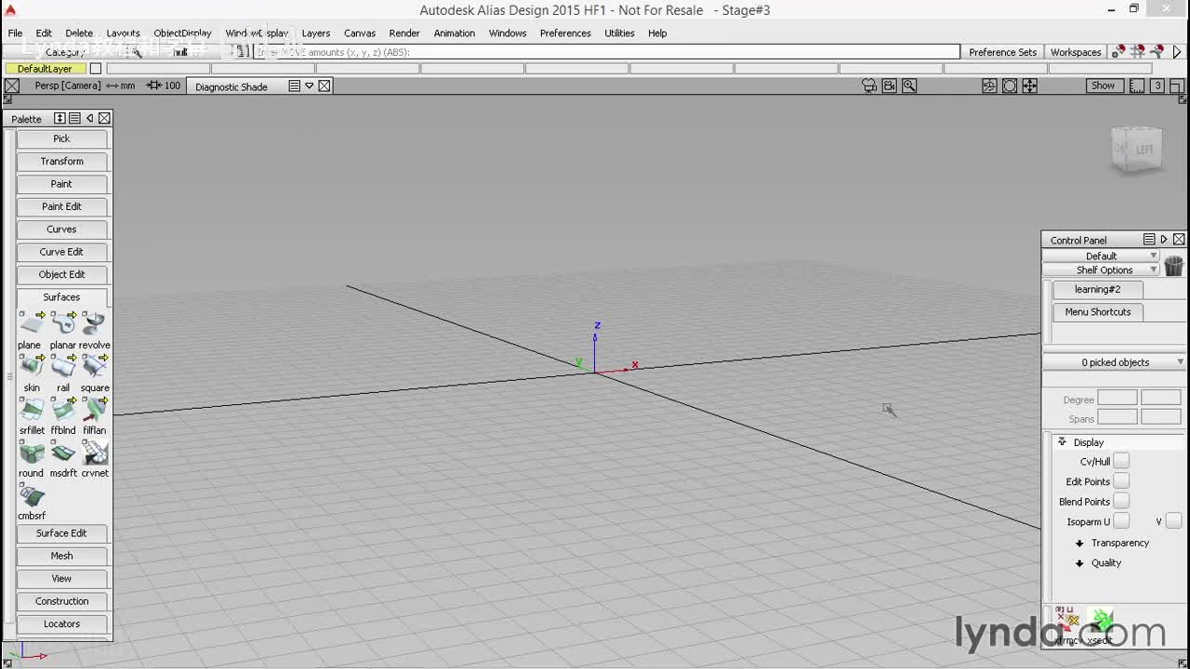Toggle the DefaultLayer visibility box
The height and width of the screenshot is (669, 1190).
(95, 69)
